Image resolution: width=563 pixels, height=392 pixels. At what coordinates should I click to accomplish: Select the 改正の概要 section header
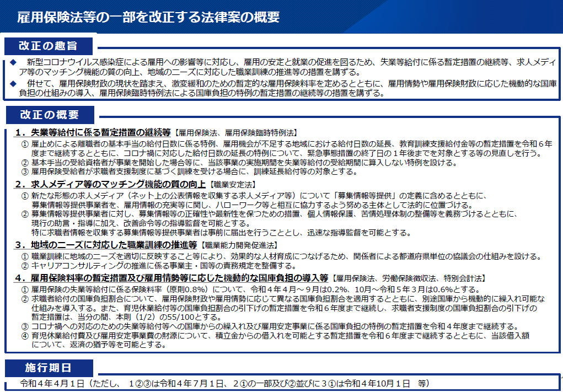pyautogui.click(x=50, y=115)
